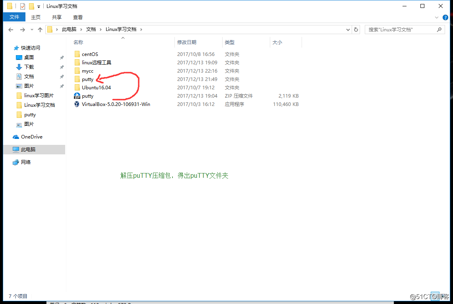Click the ZIP 压缩文件 type cell
Viewport: 453px width, 304px height.
click(x=239, y=96)
